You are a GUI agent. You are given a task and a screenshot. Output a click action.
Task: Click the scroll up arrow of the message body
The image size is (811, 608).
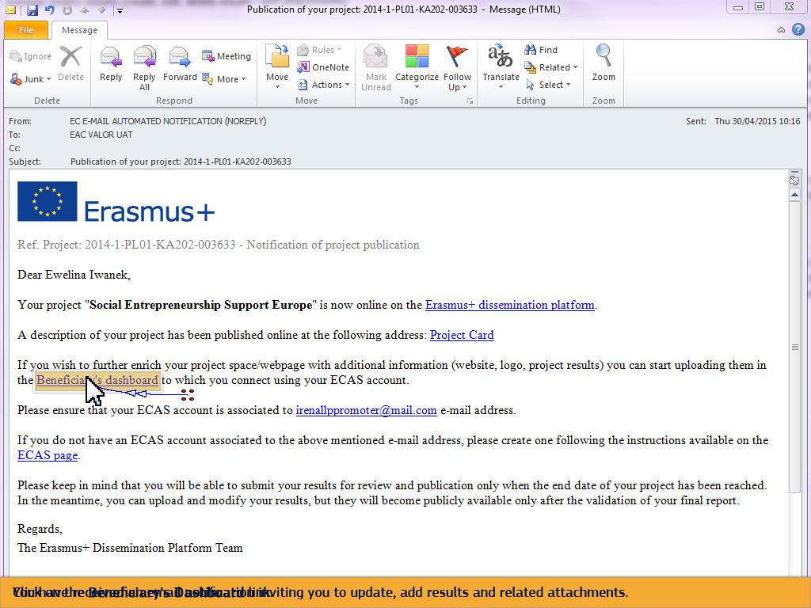(795, 195)
